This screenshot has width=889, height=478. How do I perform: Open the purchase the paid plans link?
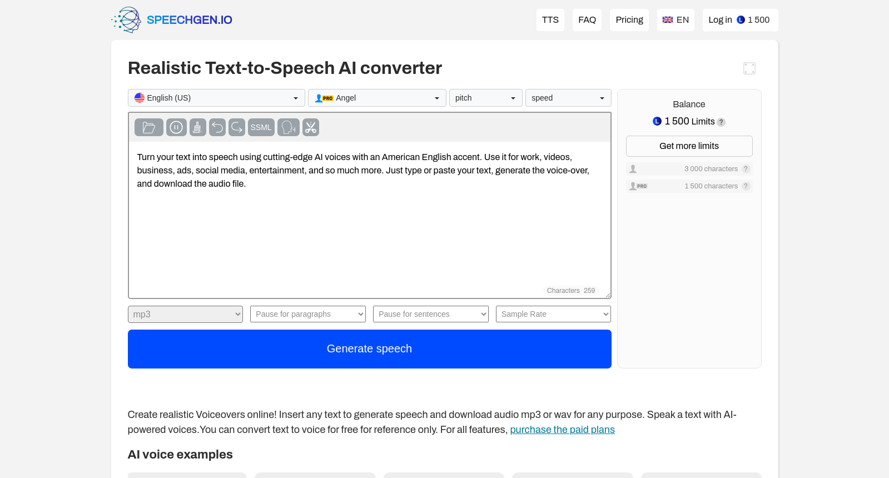[x=562, y=430]
